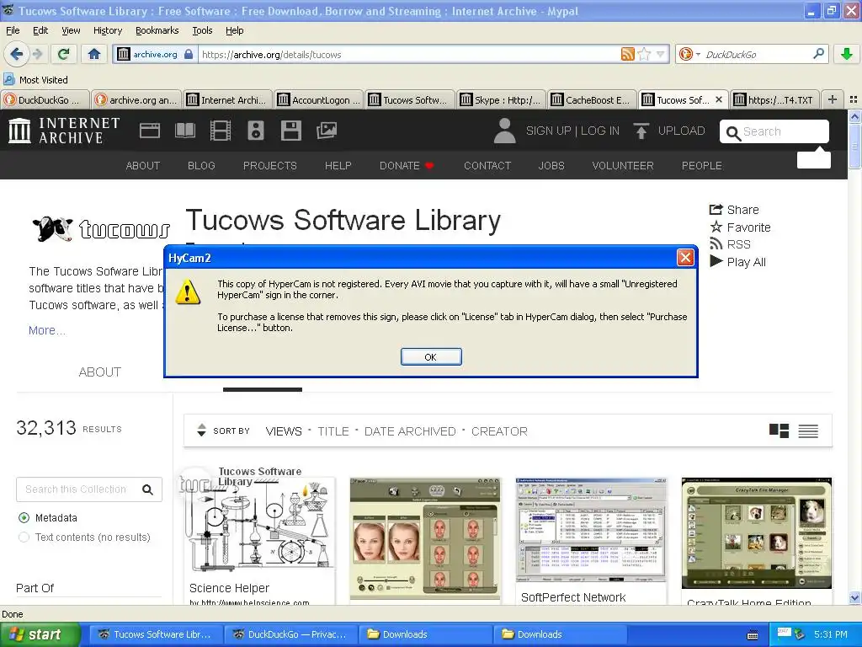The height and width of the screenshot is (647, 862).
Task: Close the HyCam2 warning dialog
Action: (685, 258)
